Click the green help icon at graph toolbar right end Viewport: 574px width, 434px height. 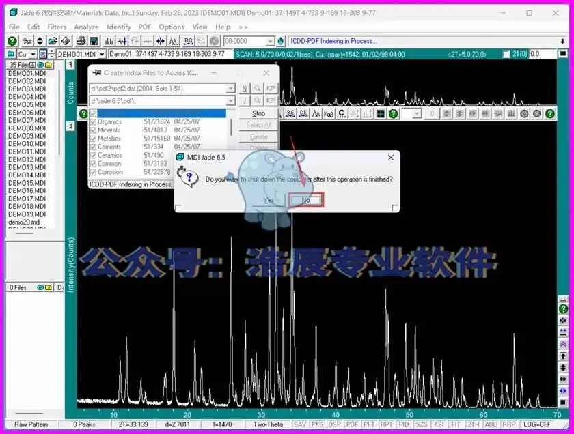point(550,114)
